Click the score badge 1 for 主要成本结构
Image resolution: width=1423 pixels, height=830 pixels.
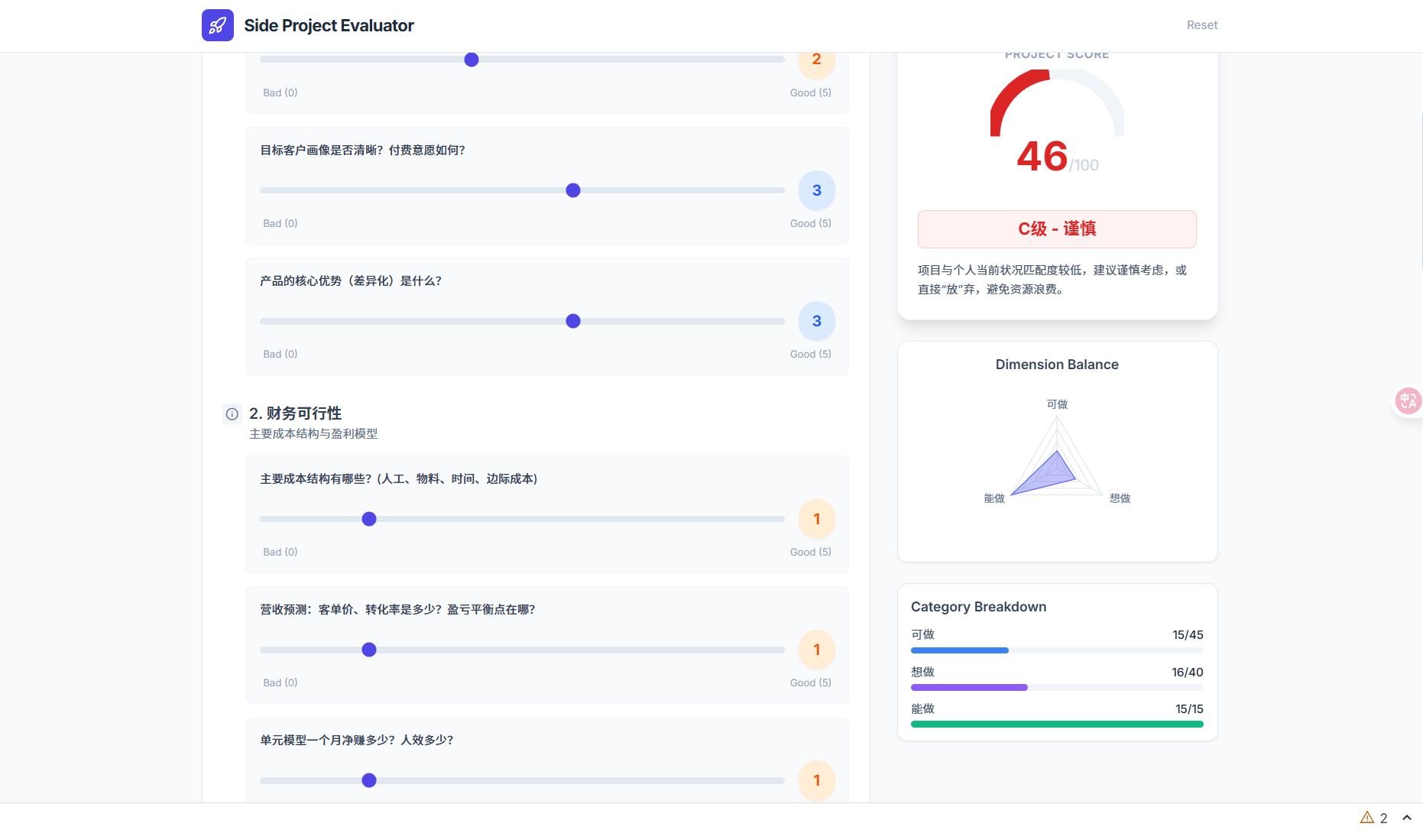pyautogui.click(x=817, y=519)
